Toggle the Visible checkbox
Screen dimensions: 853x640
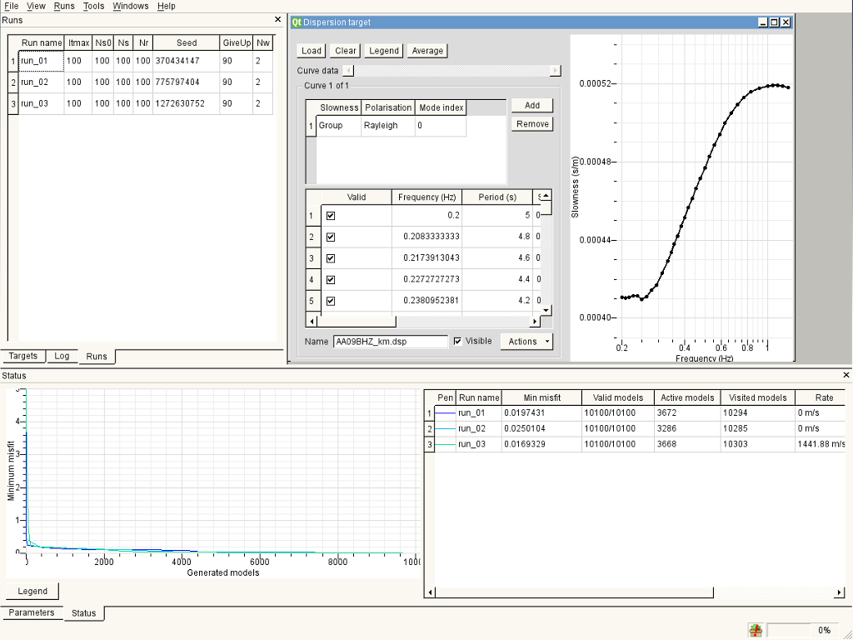[457, 341]
